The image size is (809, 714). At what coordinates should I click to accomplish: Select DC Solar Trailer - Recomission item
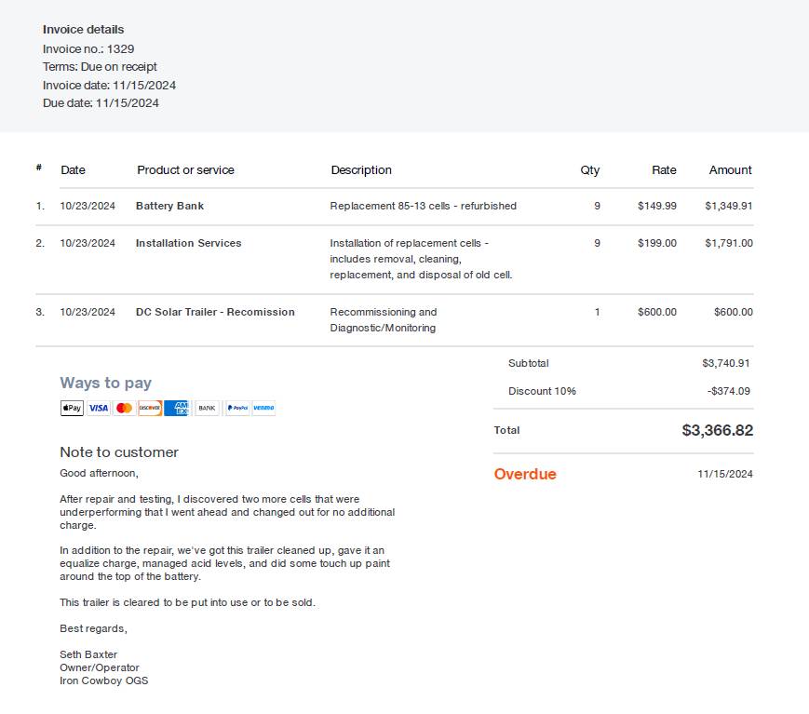coord(215,312)
